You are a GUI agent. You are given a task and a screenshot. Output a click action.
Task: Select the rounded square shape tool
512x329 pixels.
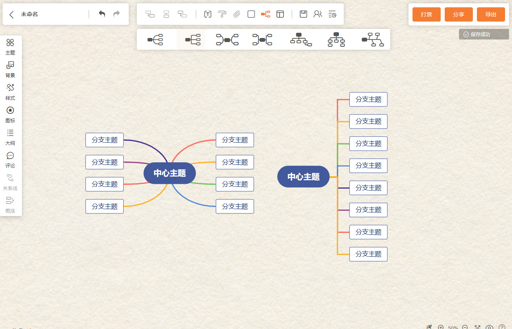251,14
